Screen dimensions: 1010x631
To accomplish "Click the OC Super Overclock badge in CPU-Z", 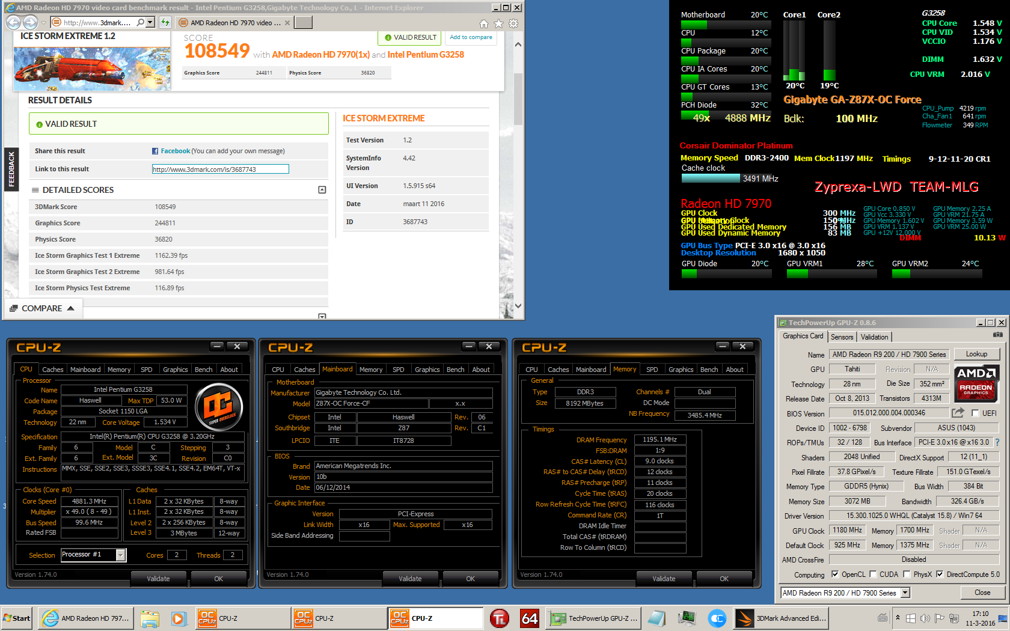I will click(219, 407).
